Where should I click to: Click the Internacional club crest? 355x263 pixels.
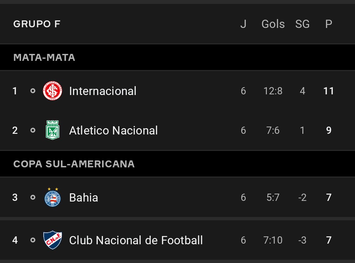coord(53,91)
